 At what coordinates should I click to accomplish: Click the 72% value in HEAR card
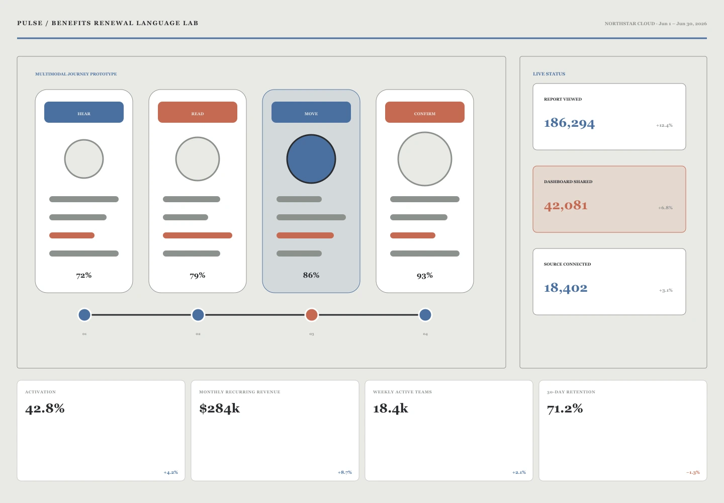click(84, 275)
